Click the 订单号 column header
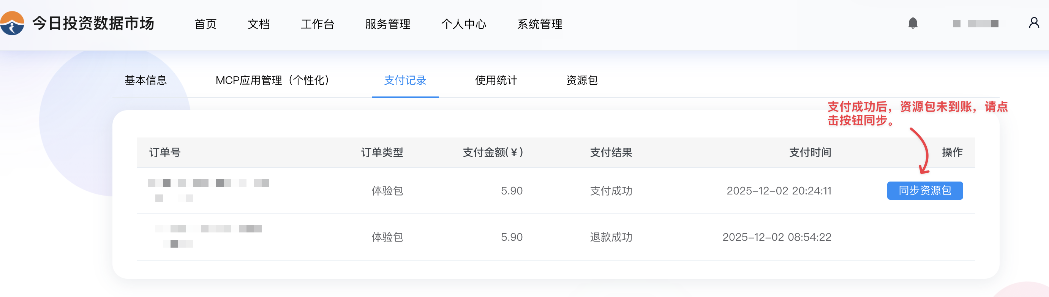1049x297 pixels. point(164,152)
